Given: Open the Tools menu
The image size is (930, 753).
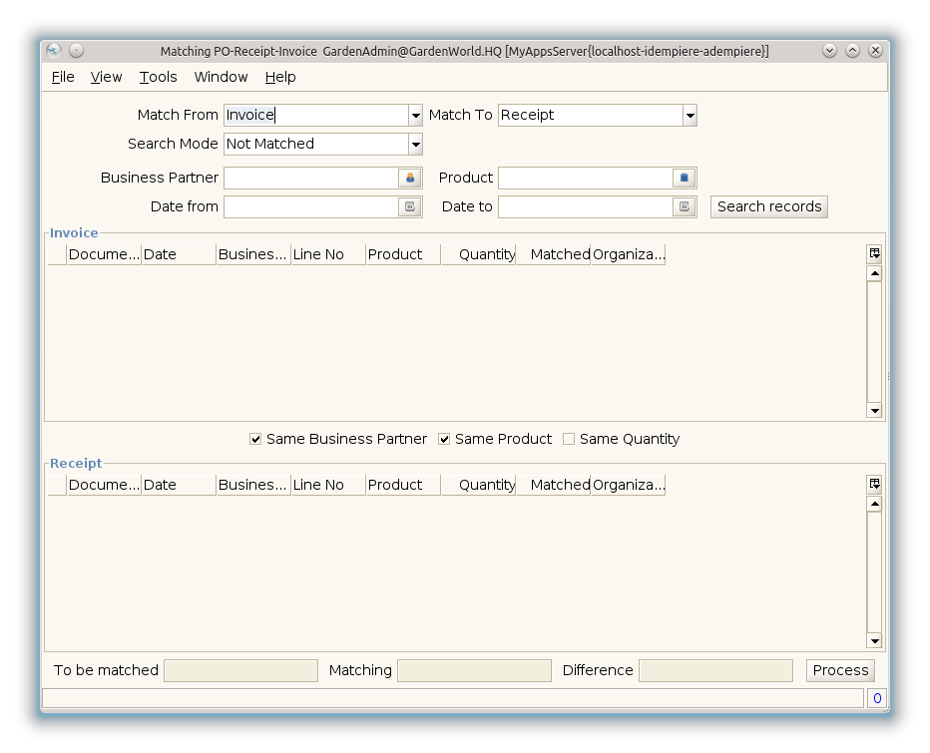Looking at the screenshot, I should [158, 77].
